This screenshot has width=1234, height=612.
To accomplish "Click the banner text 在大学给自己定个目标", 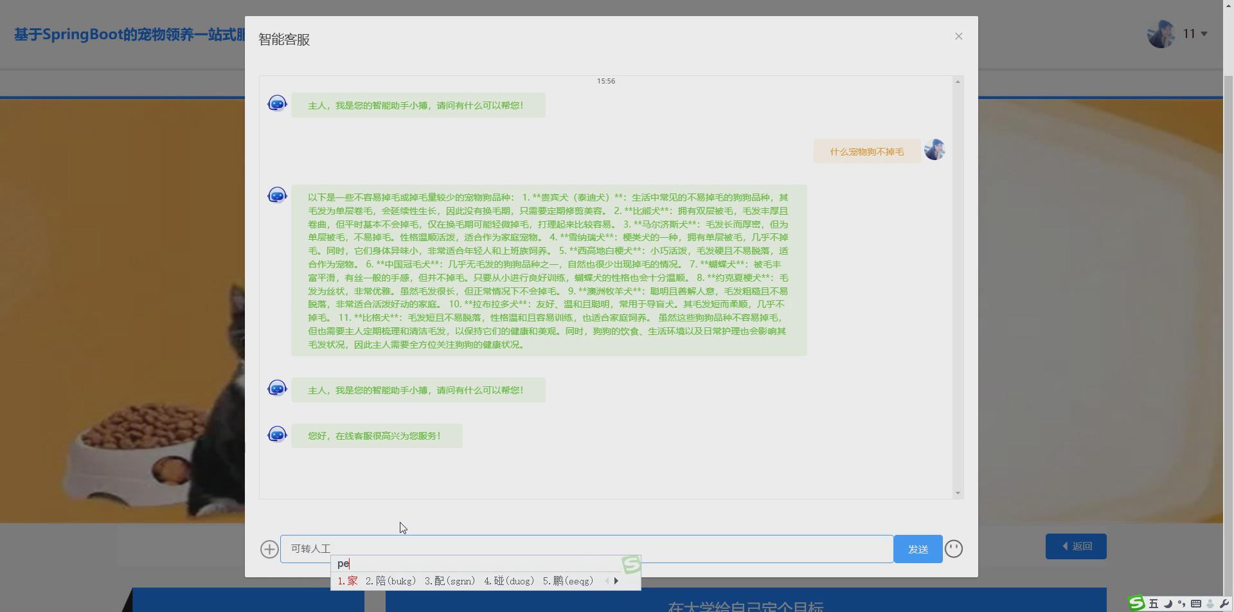I will tap(746, 607).
